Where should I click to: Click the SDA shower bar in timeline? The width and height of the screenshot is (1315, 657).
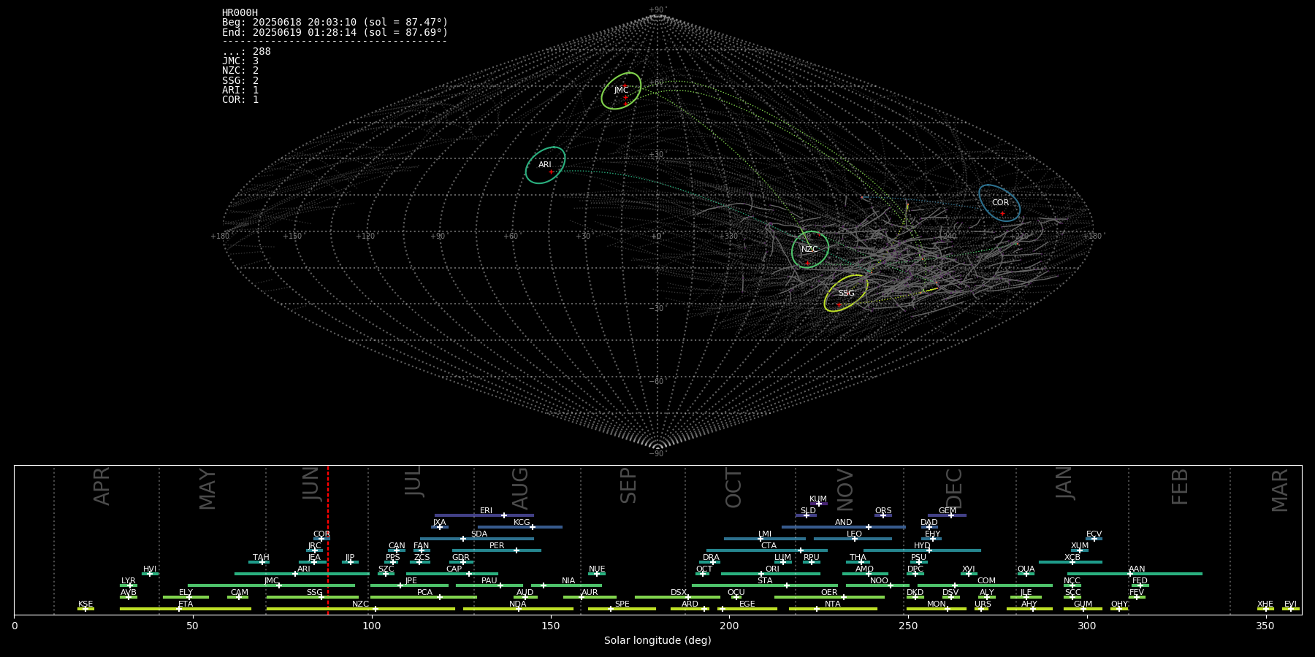tap(477, 539)
